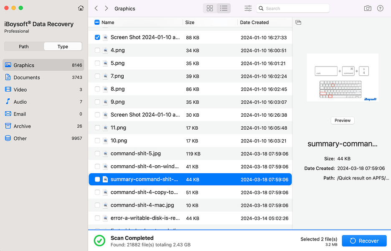Navigate forward with the right arrow
Screen dimensions: 391x251
click(107, 8)
